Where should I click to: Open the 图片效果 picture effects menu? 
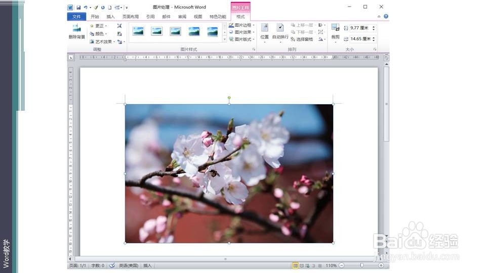coord(242,32)
